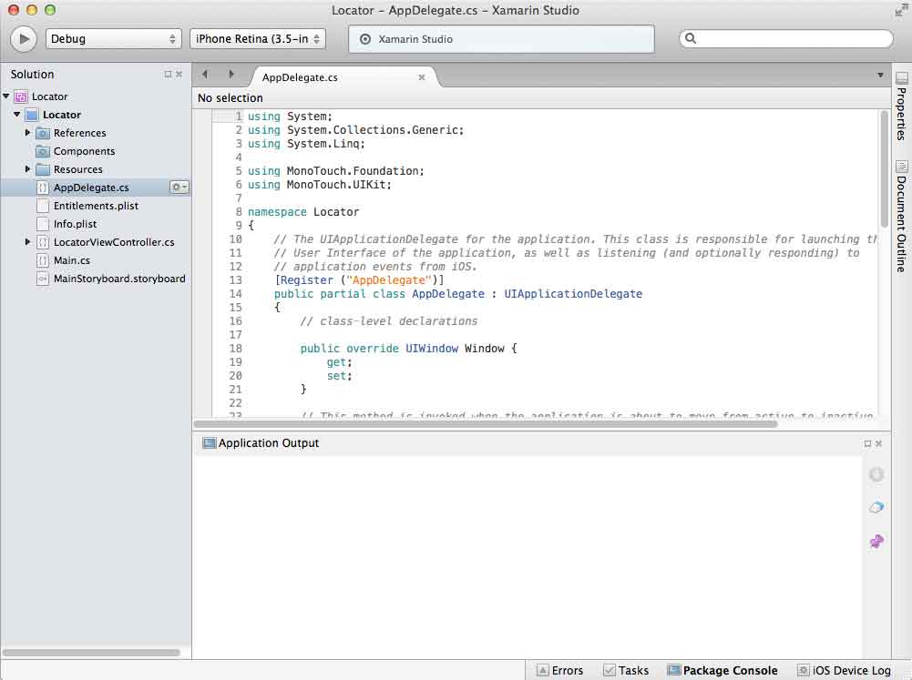Image resolution: width=912 pixels, height=680 pixels.
Task: Open the Package Console pad
Action: tap(722, 670)
